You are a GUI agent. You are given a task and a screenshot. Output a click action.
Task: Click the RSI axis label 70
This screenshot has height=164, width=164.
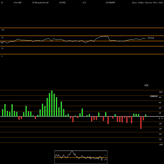point(2,38)
